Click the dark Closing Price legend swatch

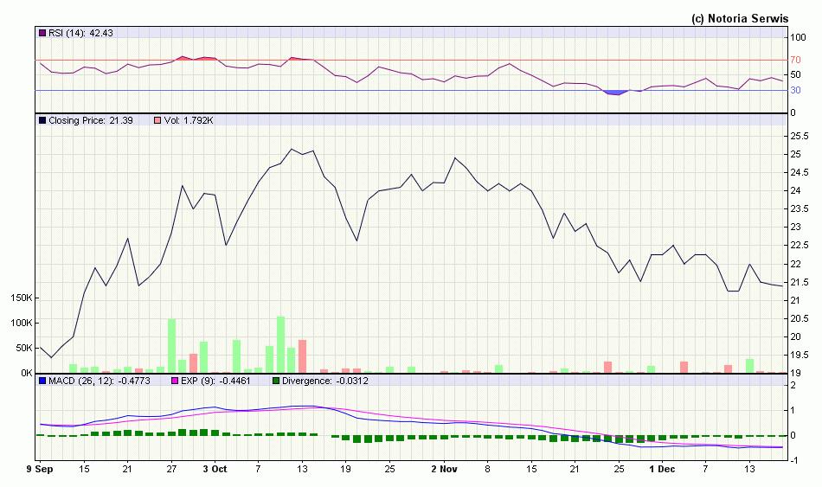[x=42, y=120]
